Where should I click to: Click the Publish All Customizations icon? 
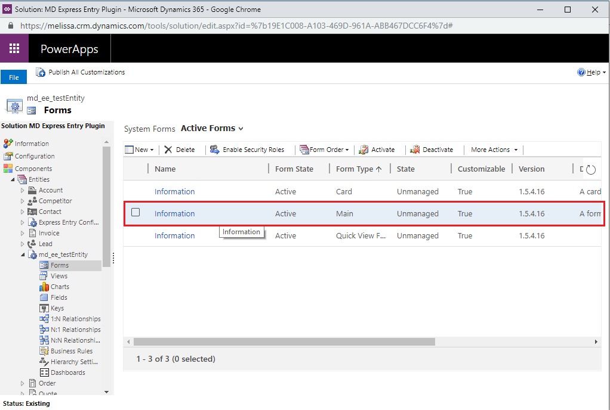(x=41, y=72)
